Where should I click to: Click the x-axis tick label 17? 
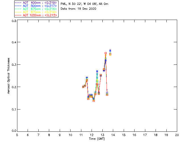[145, 135]
